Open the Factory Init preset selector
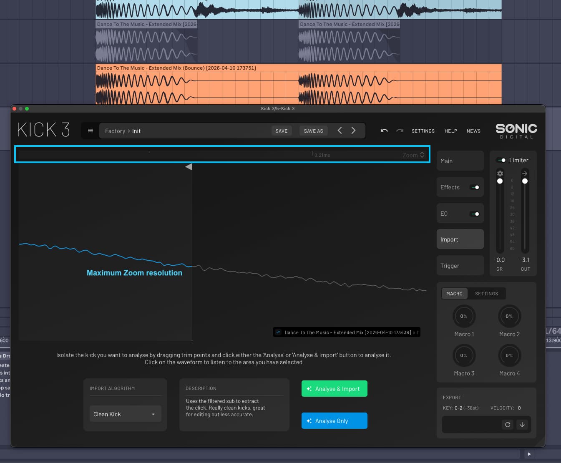The image size is (561, 463). coord(184,131)
